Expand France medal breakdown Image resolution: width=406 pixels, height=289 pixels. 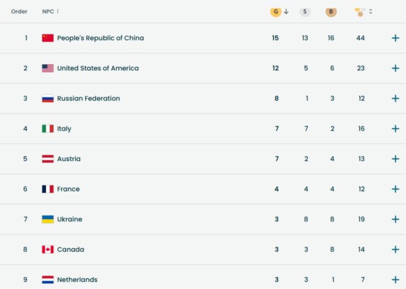click(395, 189)
